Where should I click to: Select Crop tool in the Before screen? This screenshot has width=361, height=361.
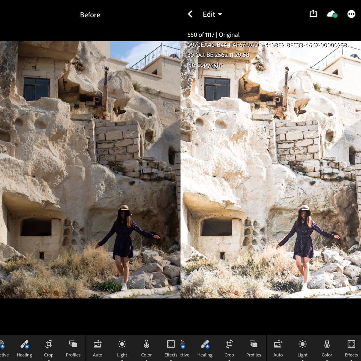point(49,349)
